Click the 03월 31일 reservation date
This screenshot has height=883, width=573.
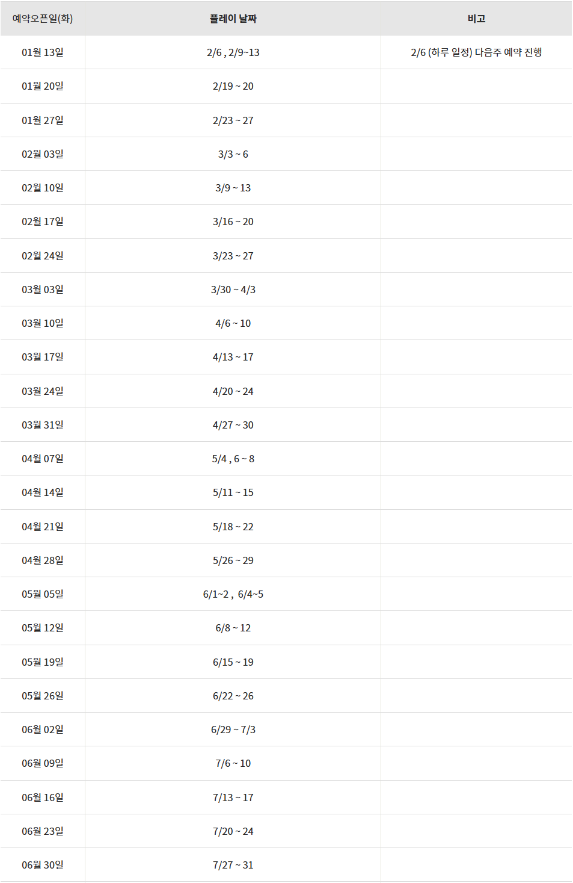(43, 425)
